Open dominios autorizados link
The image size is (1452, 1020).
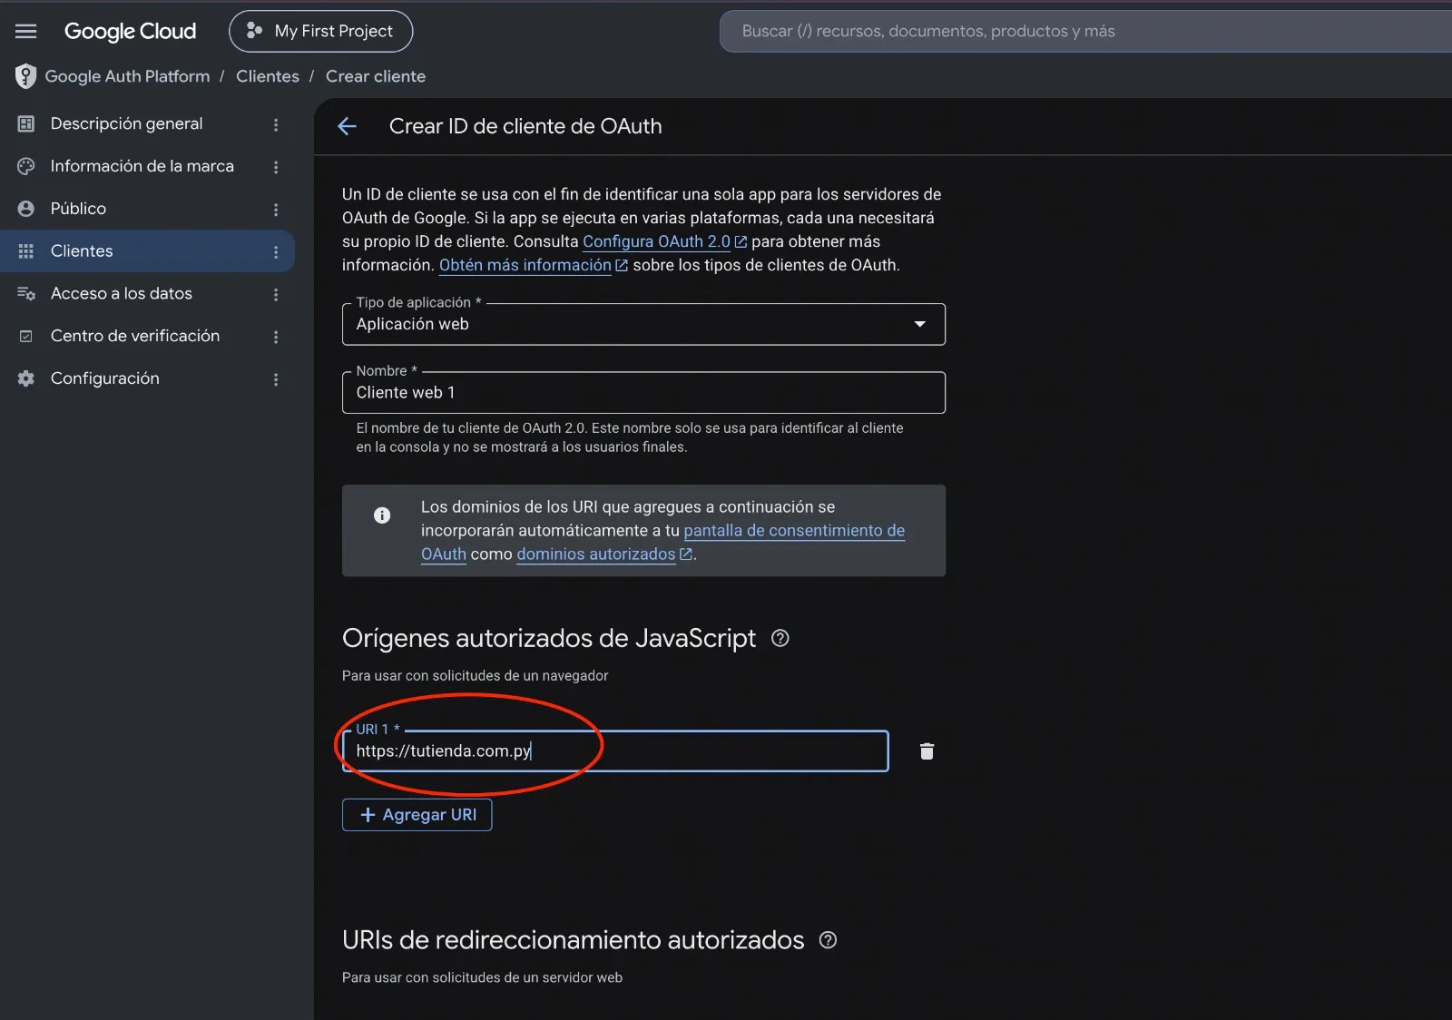pos(604,554)
